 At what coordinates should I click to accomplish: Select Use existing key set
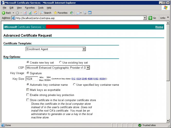tap(60, 62)
